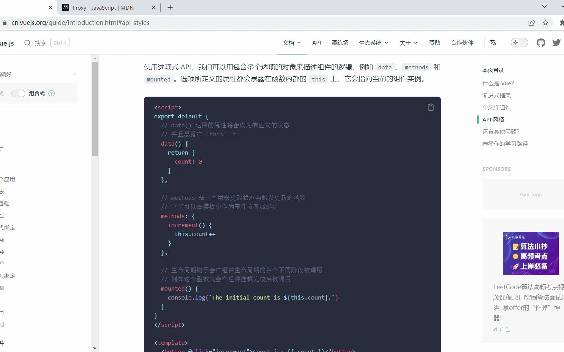Image resolution: width=564 pixels, height=352 pixels.
Task: Open the 合作伙伴 link in the header
Action: [462, 43]
